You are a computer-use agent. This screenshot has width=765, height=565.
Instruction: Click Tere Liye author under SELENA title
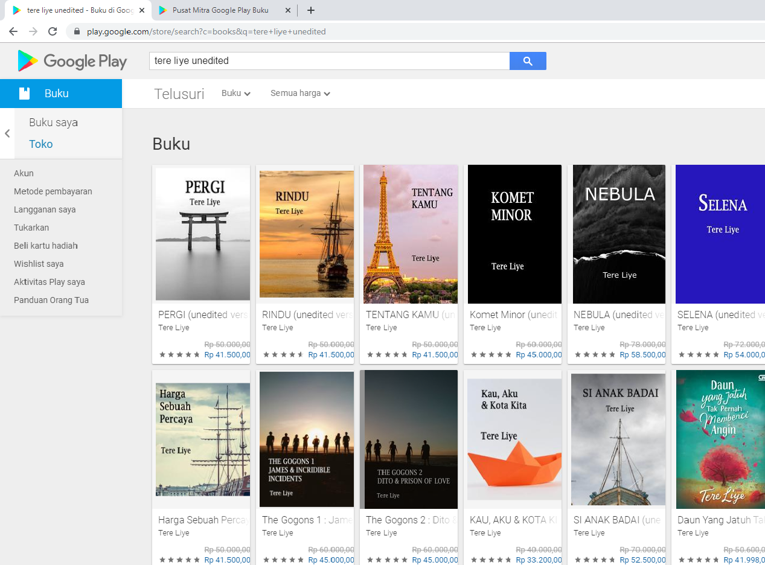coord(693,328)
